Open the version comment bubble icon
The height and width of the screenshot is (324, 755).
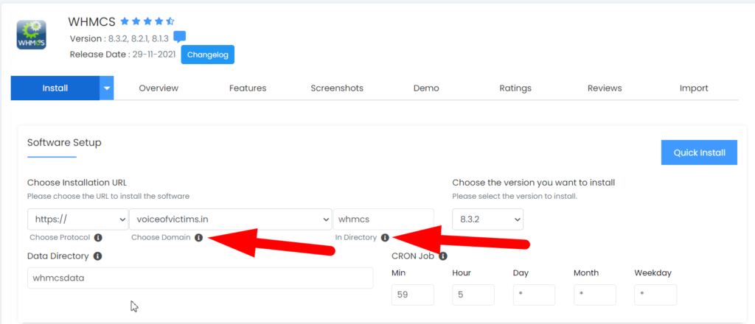180,37
